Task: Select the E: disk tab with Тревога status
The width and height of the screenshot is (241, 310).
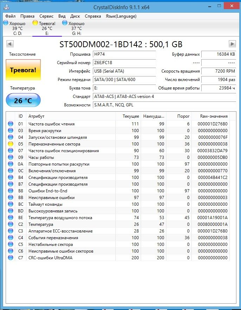Action: click(47, 28)
